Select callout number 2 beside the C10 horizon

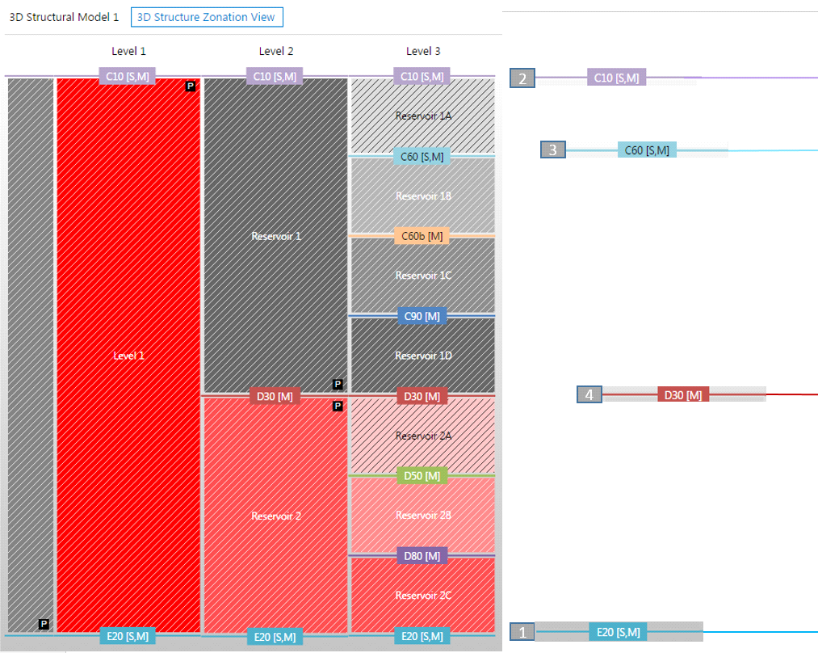[522, 78]
